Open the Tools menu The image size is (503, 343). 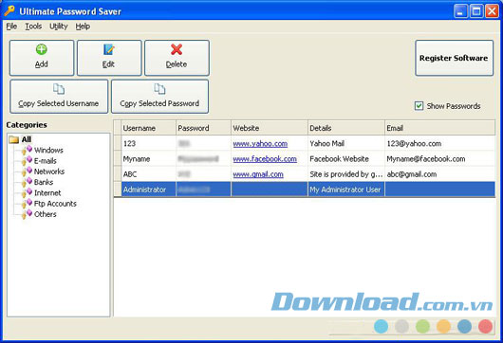pos(33,27)
